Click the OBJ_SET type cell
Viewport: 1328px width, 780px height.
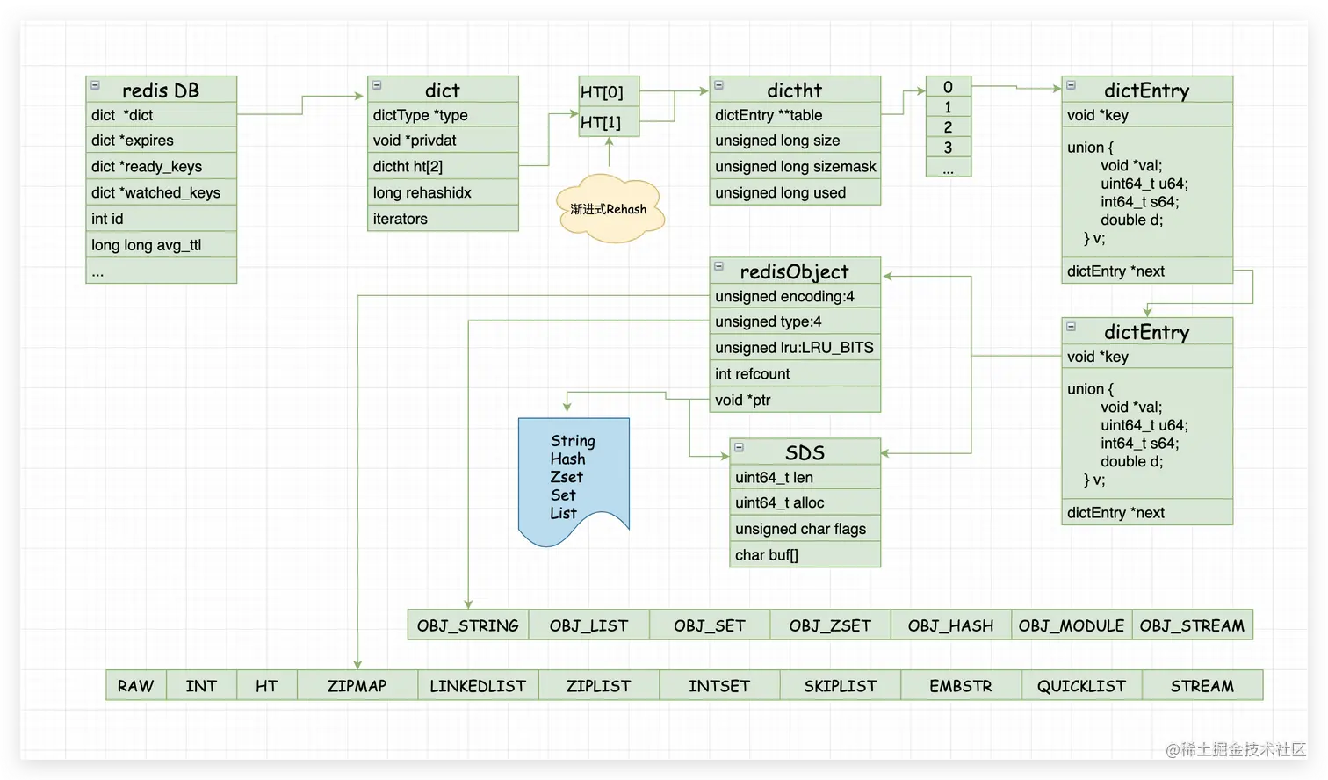coord(710,625)
